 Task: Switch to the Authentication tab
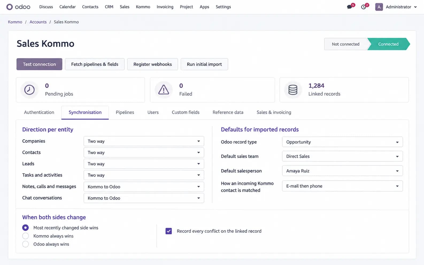pos(39,112)
